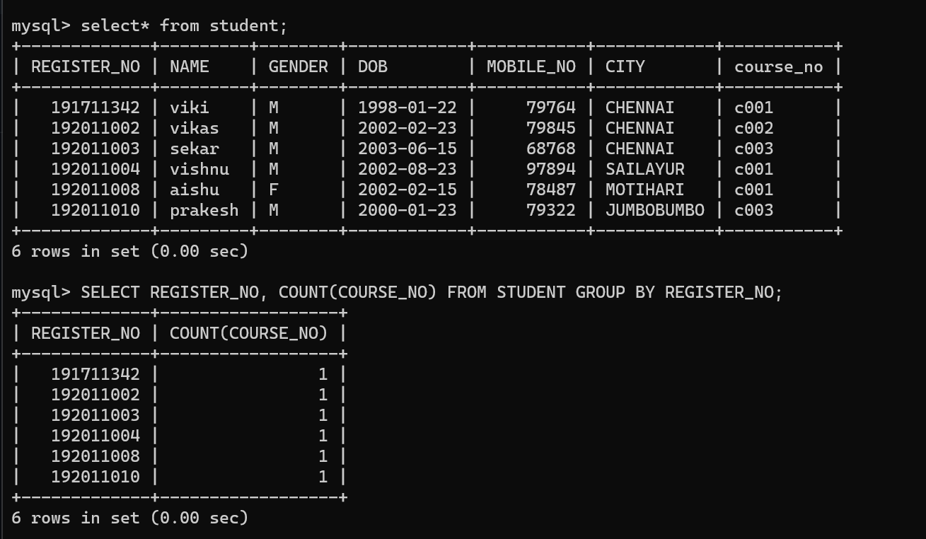Click the date 1998-01-22

407,108
